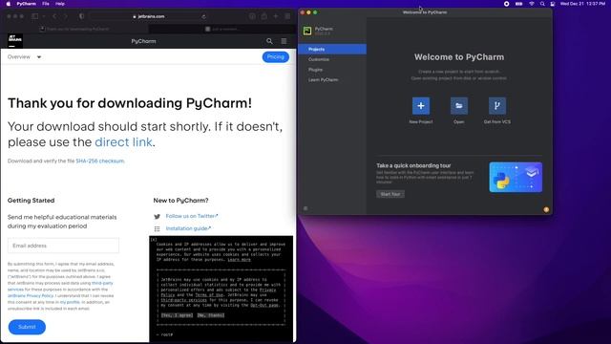The image size is (611, 344).
Task: Click 'Welcome to PyCharm' heading
Action: pos(459,57)
